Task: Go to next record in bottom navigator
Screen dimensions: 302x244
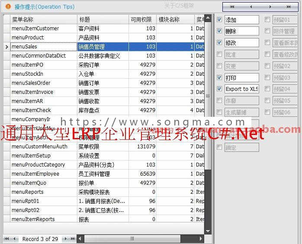Action: click(65, 239)
